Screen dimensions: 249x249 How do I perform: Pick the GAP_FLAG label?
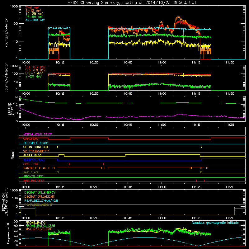click(x=31, y=139)
